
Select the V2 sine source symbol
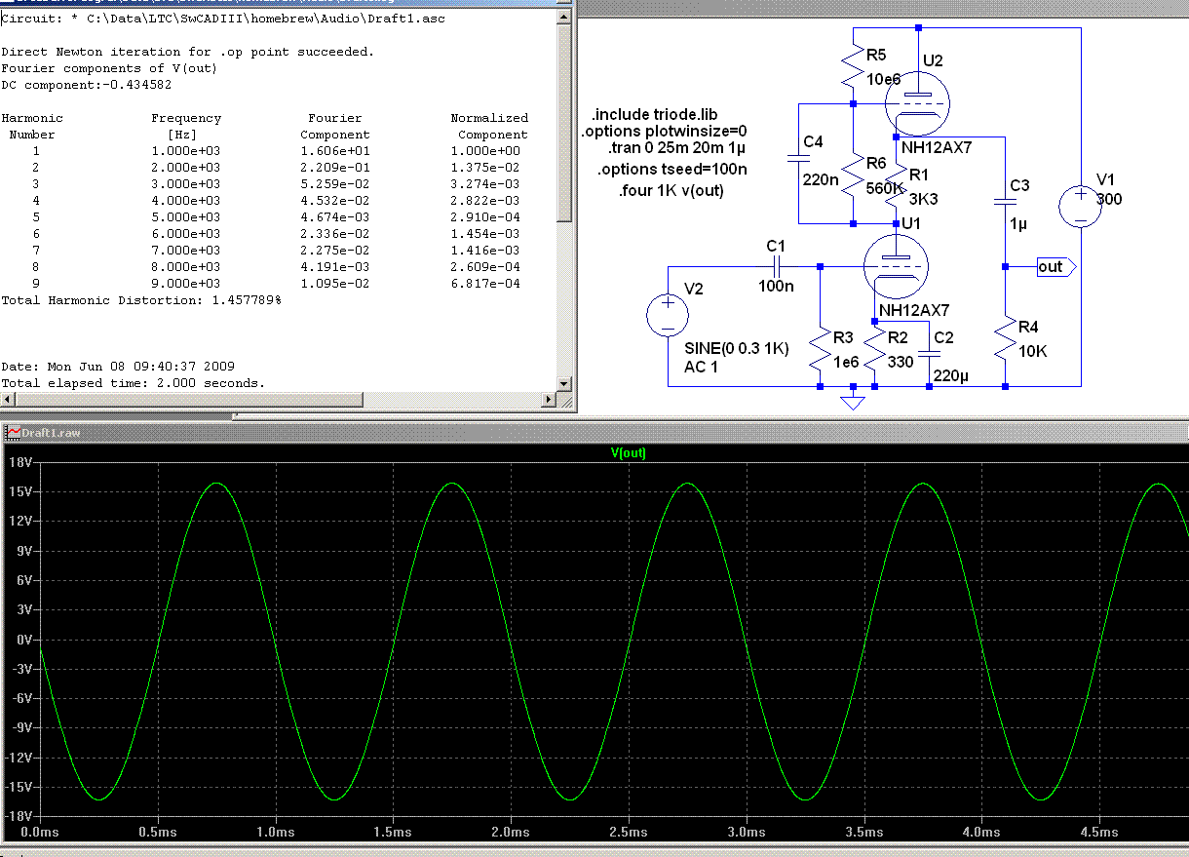tap(669, 314)
